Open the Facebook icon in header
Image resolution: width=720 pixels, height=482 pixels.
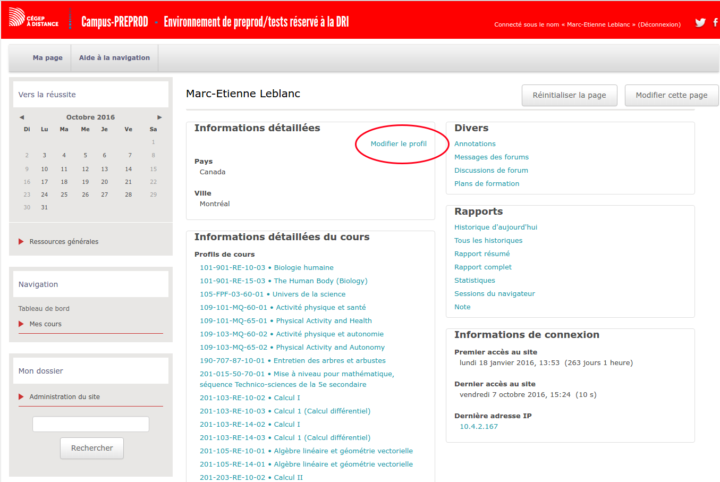tap(715, 22)
